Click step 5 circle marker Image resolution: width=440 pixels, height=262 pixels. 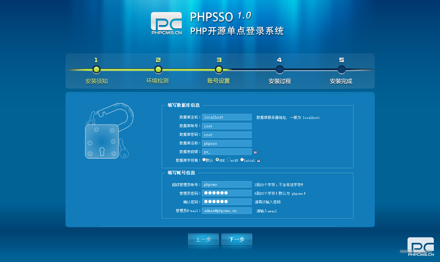(341, 69)
